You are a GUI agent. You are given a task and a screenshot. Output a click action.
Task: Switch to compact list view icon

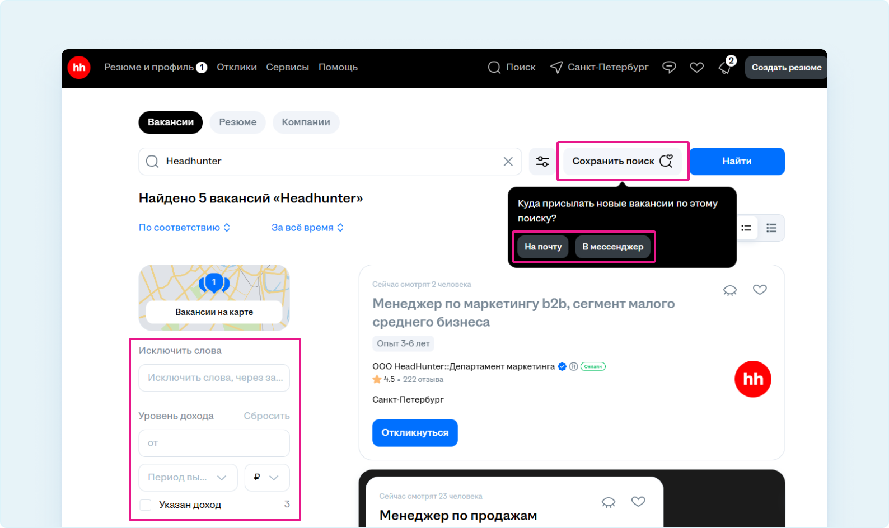(746, 228)
